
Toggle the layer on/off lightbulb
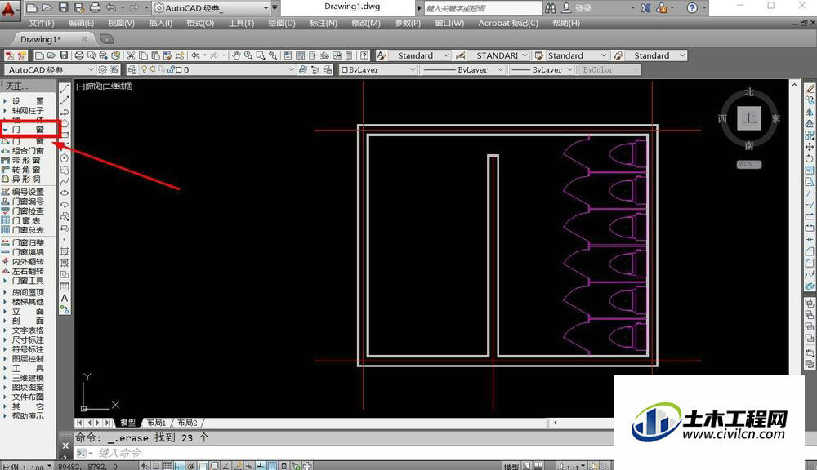(x=145, y=69)
